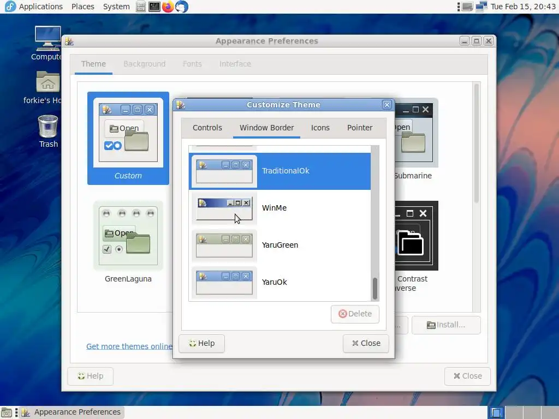Click theme list scrollbar in Appearance Preferences
Image resolution: width=559 pixels, height=419 pixels.
click(476, 143)
